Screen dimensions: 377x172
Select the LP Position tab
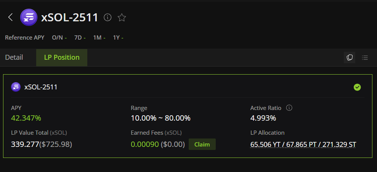point(62,57)
